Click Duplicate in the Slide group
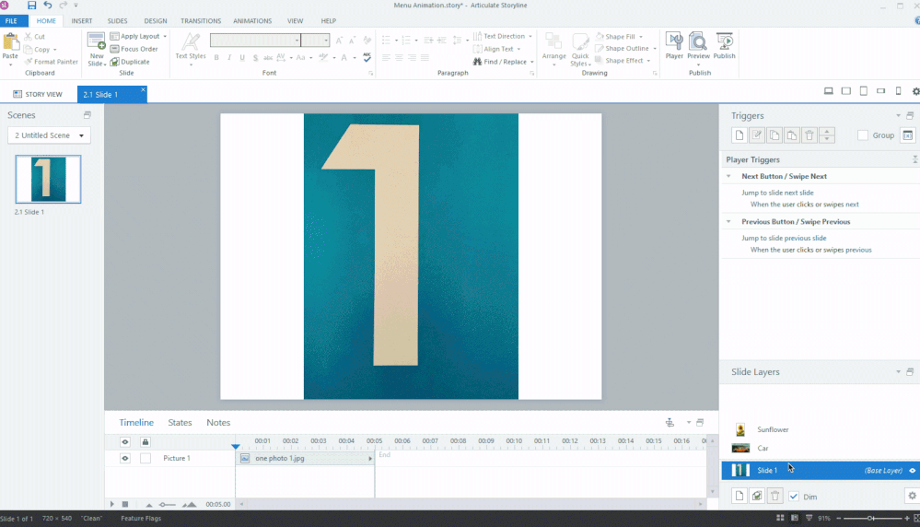The width and height of the screenshot is (920, 527). click(129, 62)
